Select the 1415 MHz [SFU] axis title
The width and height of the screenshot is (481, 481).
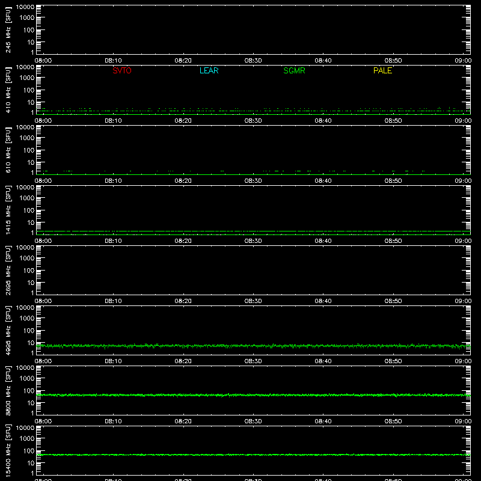(x=8, y=210)
